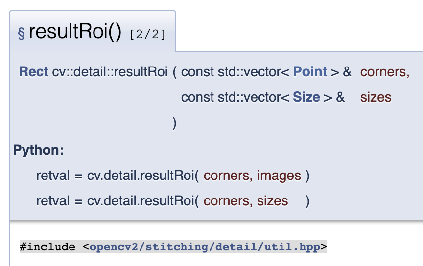
Task: Click sizes argument in second Python call
Action: point(273,201)
